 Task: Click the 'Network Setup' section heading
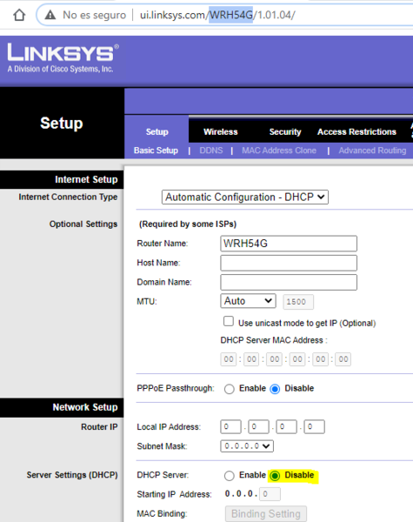(x=85, y=407)
